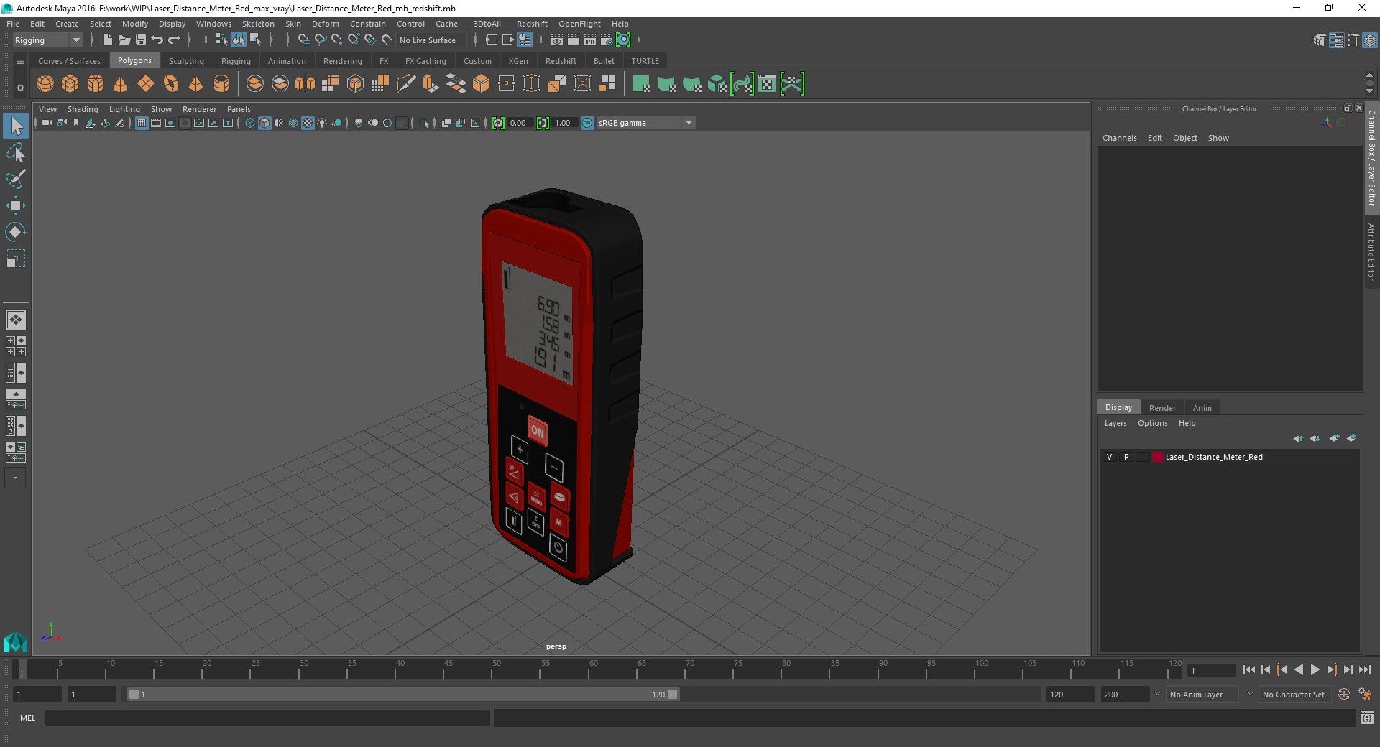
Task: Click the Script Editor icon
Action: click(1367, 718)
